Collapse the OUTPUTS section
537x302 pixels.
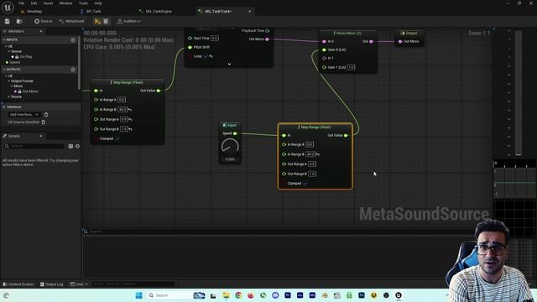coord(3,70)
